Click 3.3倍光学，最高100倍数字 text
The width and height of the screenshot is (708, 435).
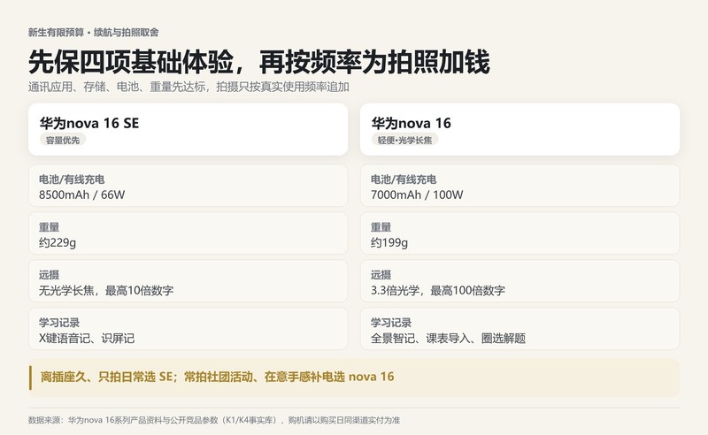pyautogui.click(x=437, y=291)
